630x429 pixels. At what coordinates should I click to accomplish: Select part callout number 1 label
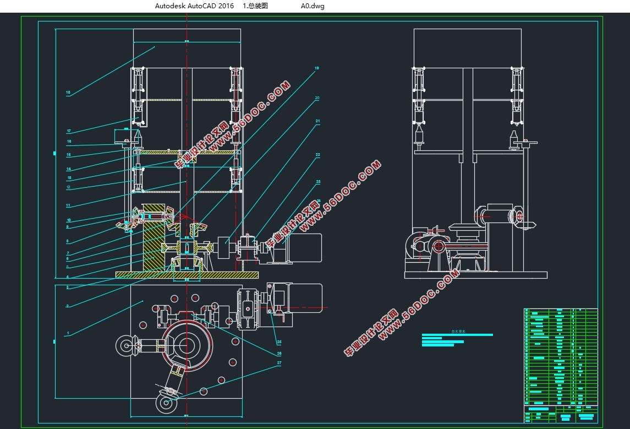point(68,333)
